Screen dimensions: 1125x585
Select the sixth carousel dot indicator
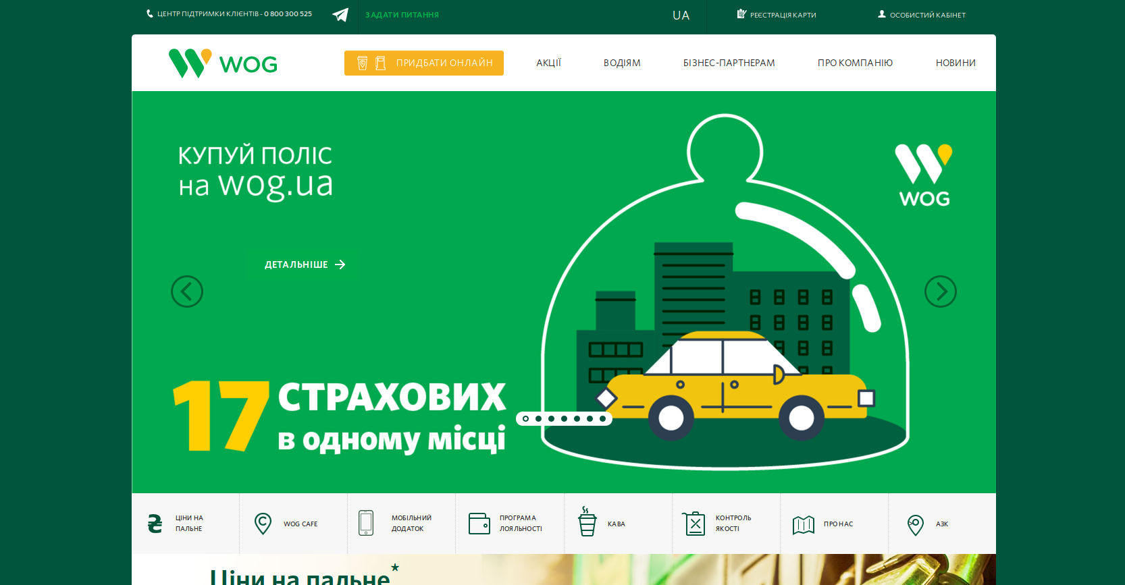pyautogui.click(x=590, y=418)
